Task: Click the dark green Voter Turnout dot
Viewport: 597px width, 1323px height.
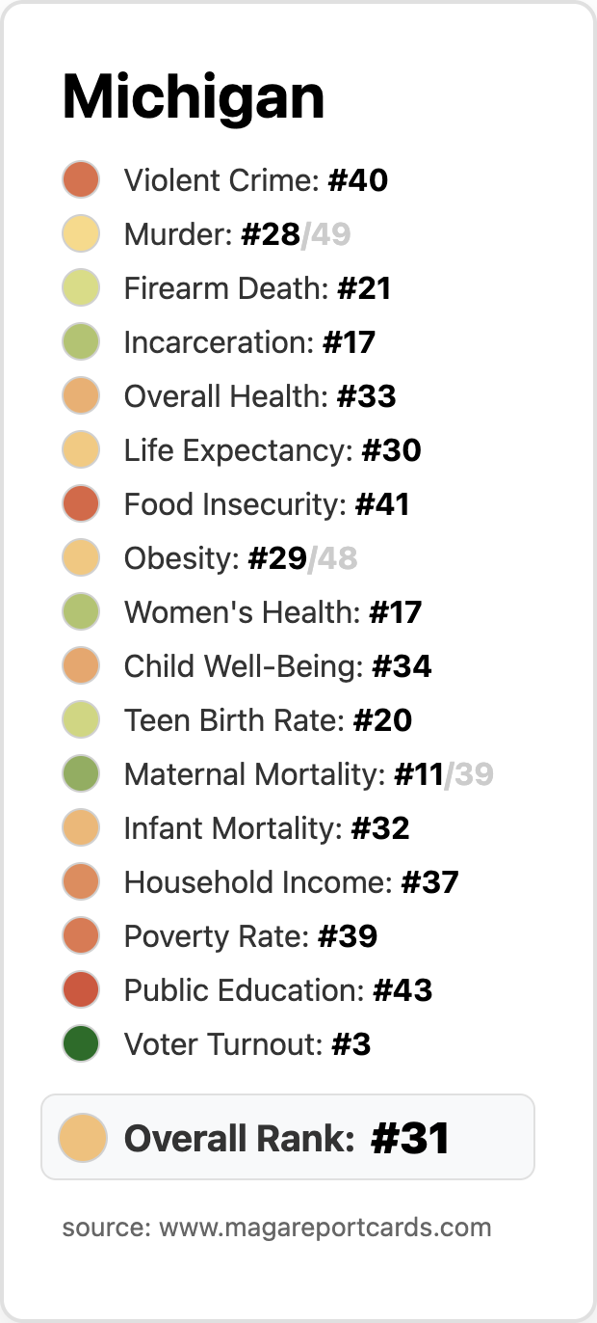Action: [81, 1044]
